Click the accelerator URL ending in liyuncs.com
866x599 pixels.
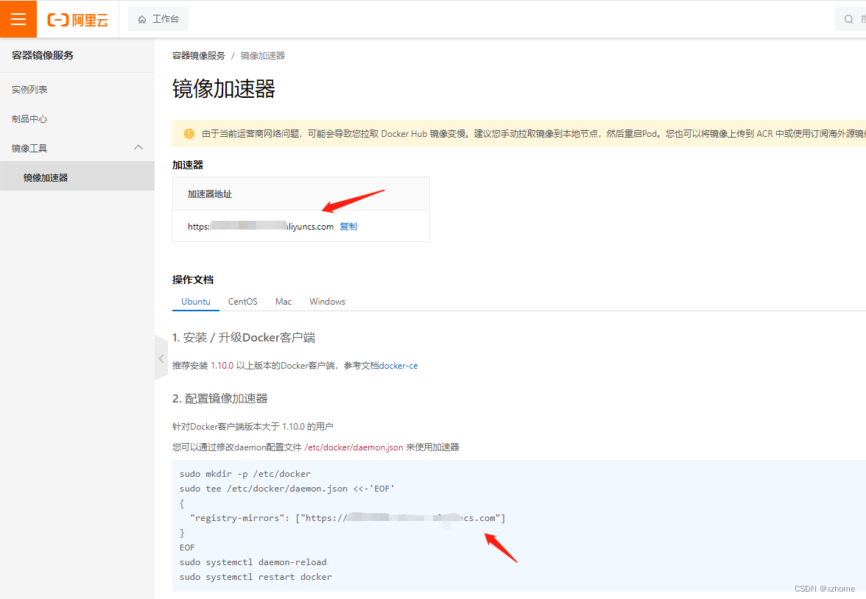[x=261, y=227]
